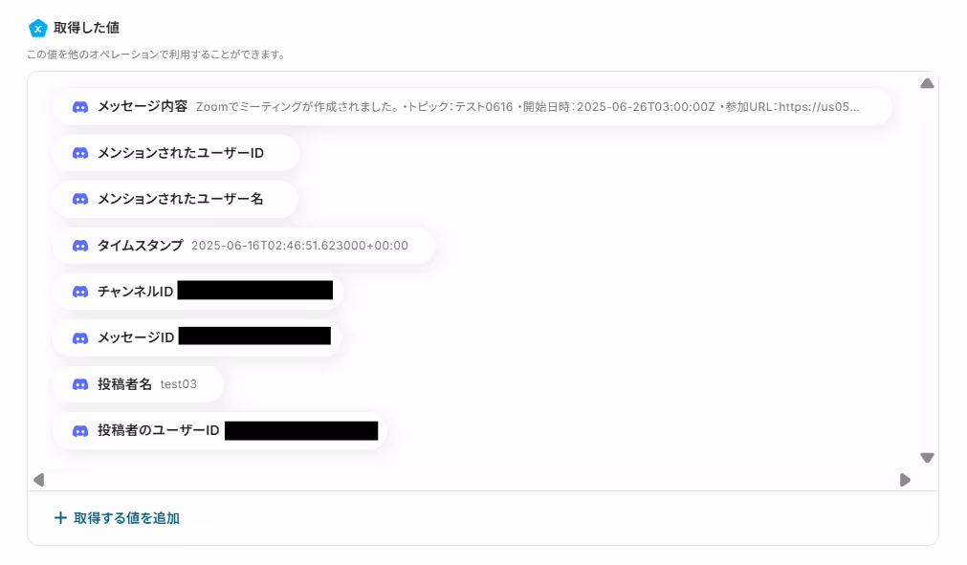This screenshot has height=565, width=967.
Task: Click the scroll down arrow
Action: click(x=927, y=458)
